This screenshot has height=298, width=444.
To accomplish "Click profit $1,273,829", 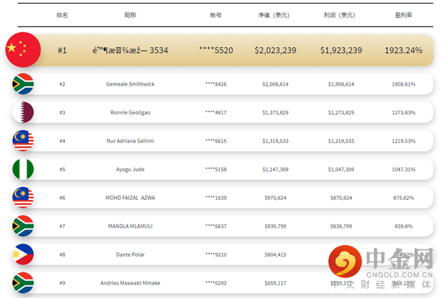I will pyautogui.click(x=341, y=112).
